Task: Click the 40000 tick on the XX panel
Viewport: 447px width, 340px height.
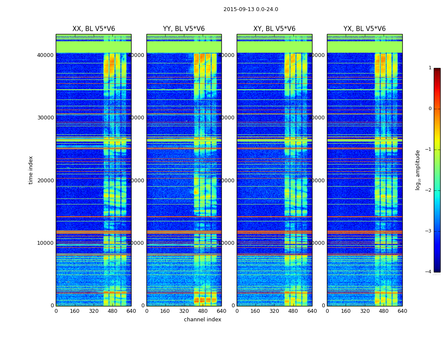Action: point(46,55)
